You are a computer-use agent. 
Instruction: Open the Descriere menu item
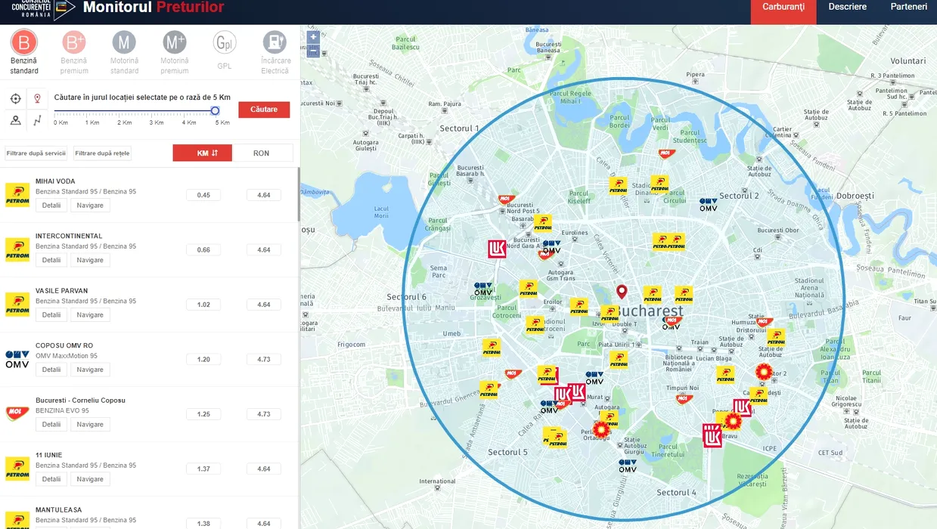click(x=847, y=7)
